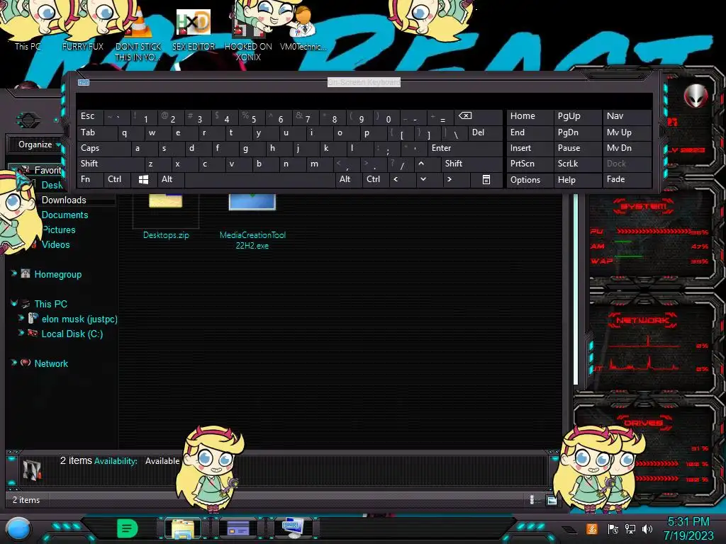This screenshot has width=726, height=544.
Task: Toggle the right Ctrl key
Action: click(x=376, y=179)
